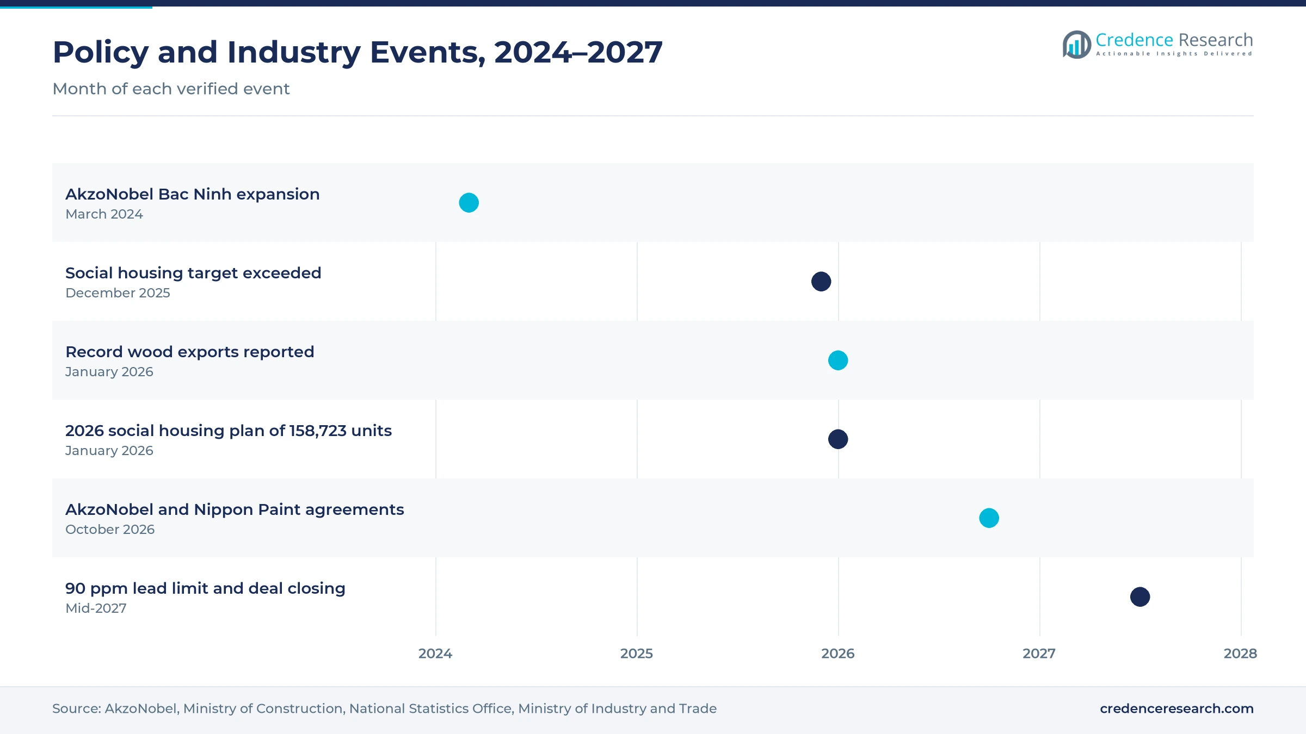Click the Credence Research logo icon
The width and height of the screenshot is (1306, 734).
click(1076, 45)
